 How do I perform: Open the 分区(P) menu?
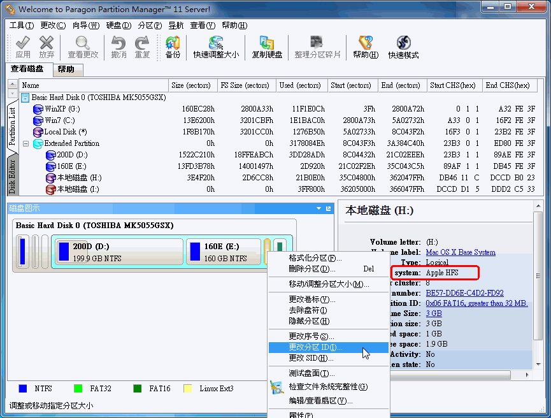pos(150,25)
